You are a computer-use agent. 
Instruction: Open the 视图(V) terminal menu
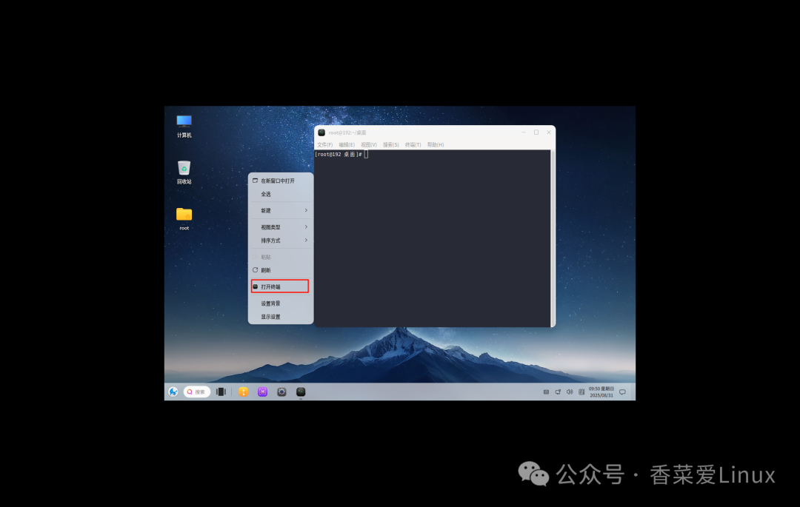click(369, 145)
